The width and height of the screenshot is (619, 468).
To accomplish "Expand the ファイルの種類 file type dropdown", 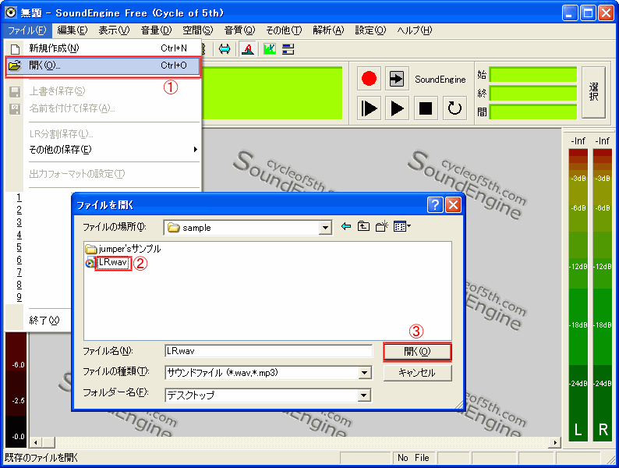I will click(364, 373).
